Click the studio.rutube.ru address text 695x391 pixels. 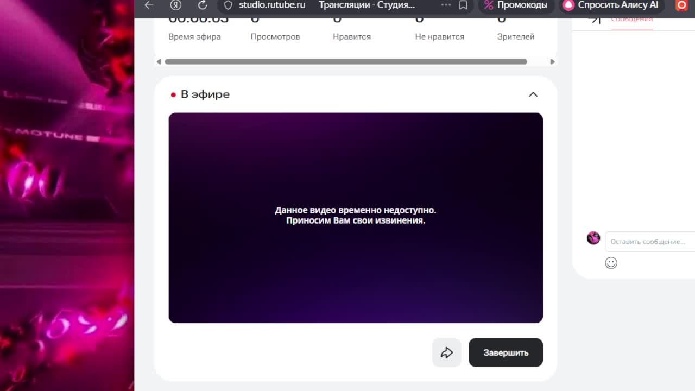[271, 5]
